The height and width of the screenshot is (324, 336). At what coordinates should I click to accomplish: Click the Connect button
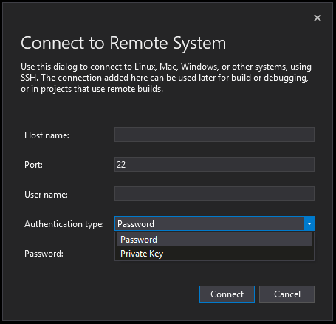point(227,294)
